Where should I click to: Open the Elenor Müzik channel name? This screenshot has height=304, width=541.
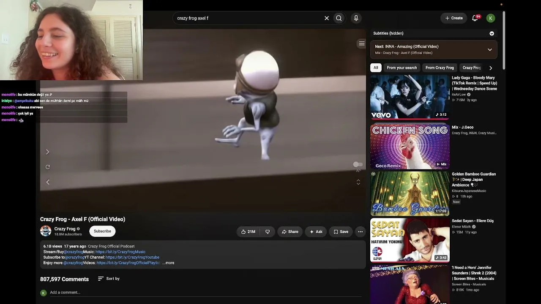462,227
